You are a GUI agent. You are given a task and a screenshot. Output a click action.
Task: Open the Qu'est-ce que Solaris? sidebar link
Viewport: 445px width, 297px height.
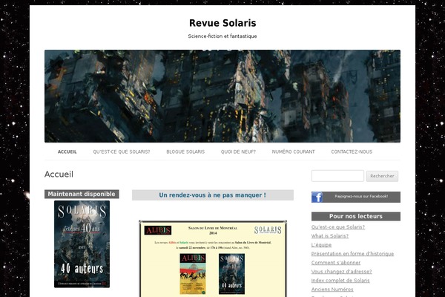click(338, 226)
